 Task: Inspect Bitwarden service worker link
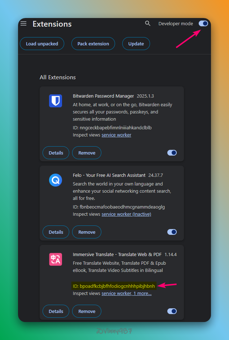(116, 135)
